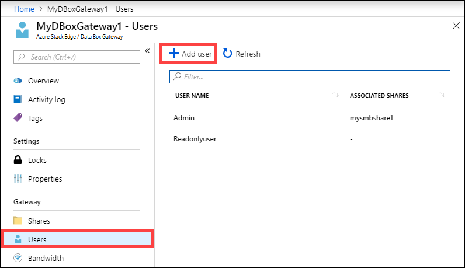Collapse the sidebar with double chevron
The width and height of the screenshot is (465, 268).
pos(147,51)
